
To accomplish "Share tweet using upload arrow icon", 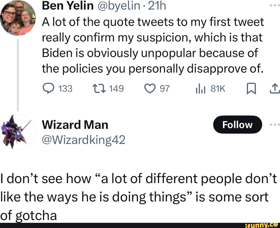I will tap(275, 89).
